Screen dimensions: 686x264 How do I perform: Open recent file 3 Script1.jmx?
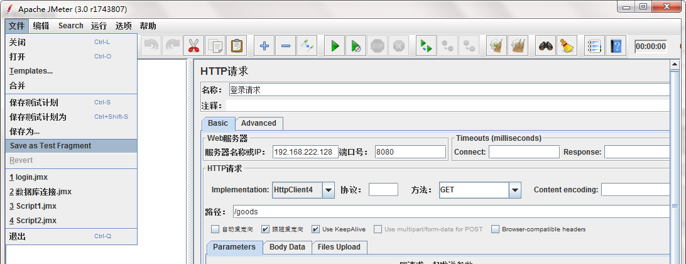click(72, 206)
